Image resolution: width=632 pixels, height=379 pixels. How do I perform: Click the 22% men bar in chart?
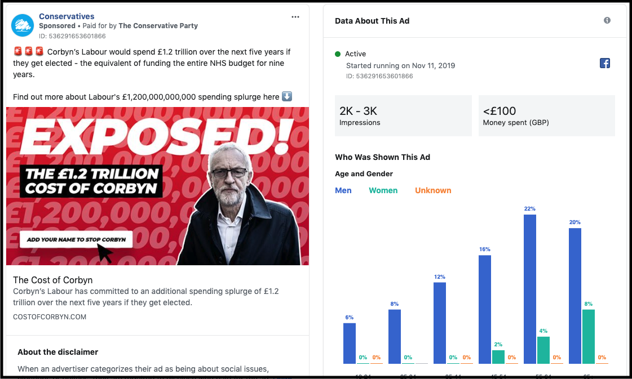[530, 288]
